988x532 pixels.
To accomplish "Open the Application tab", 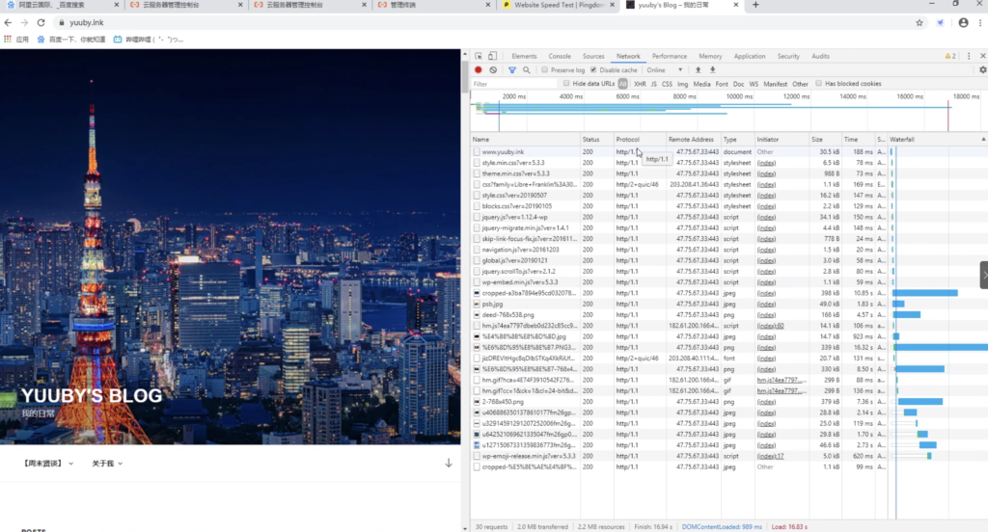I will pyautogui.click(x=749, y=56).
